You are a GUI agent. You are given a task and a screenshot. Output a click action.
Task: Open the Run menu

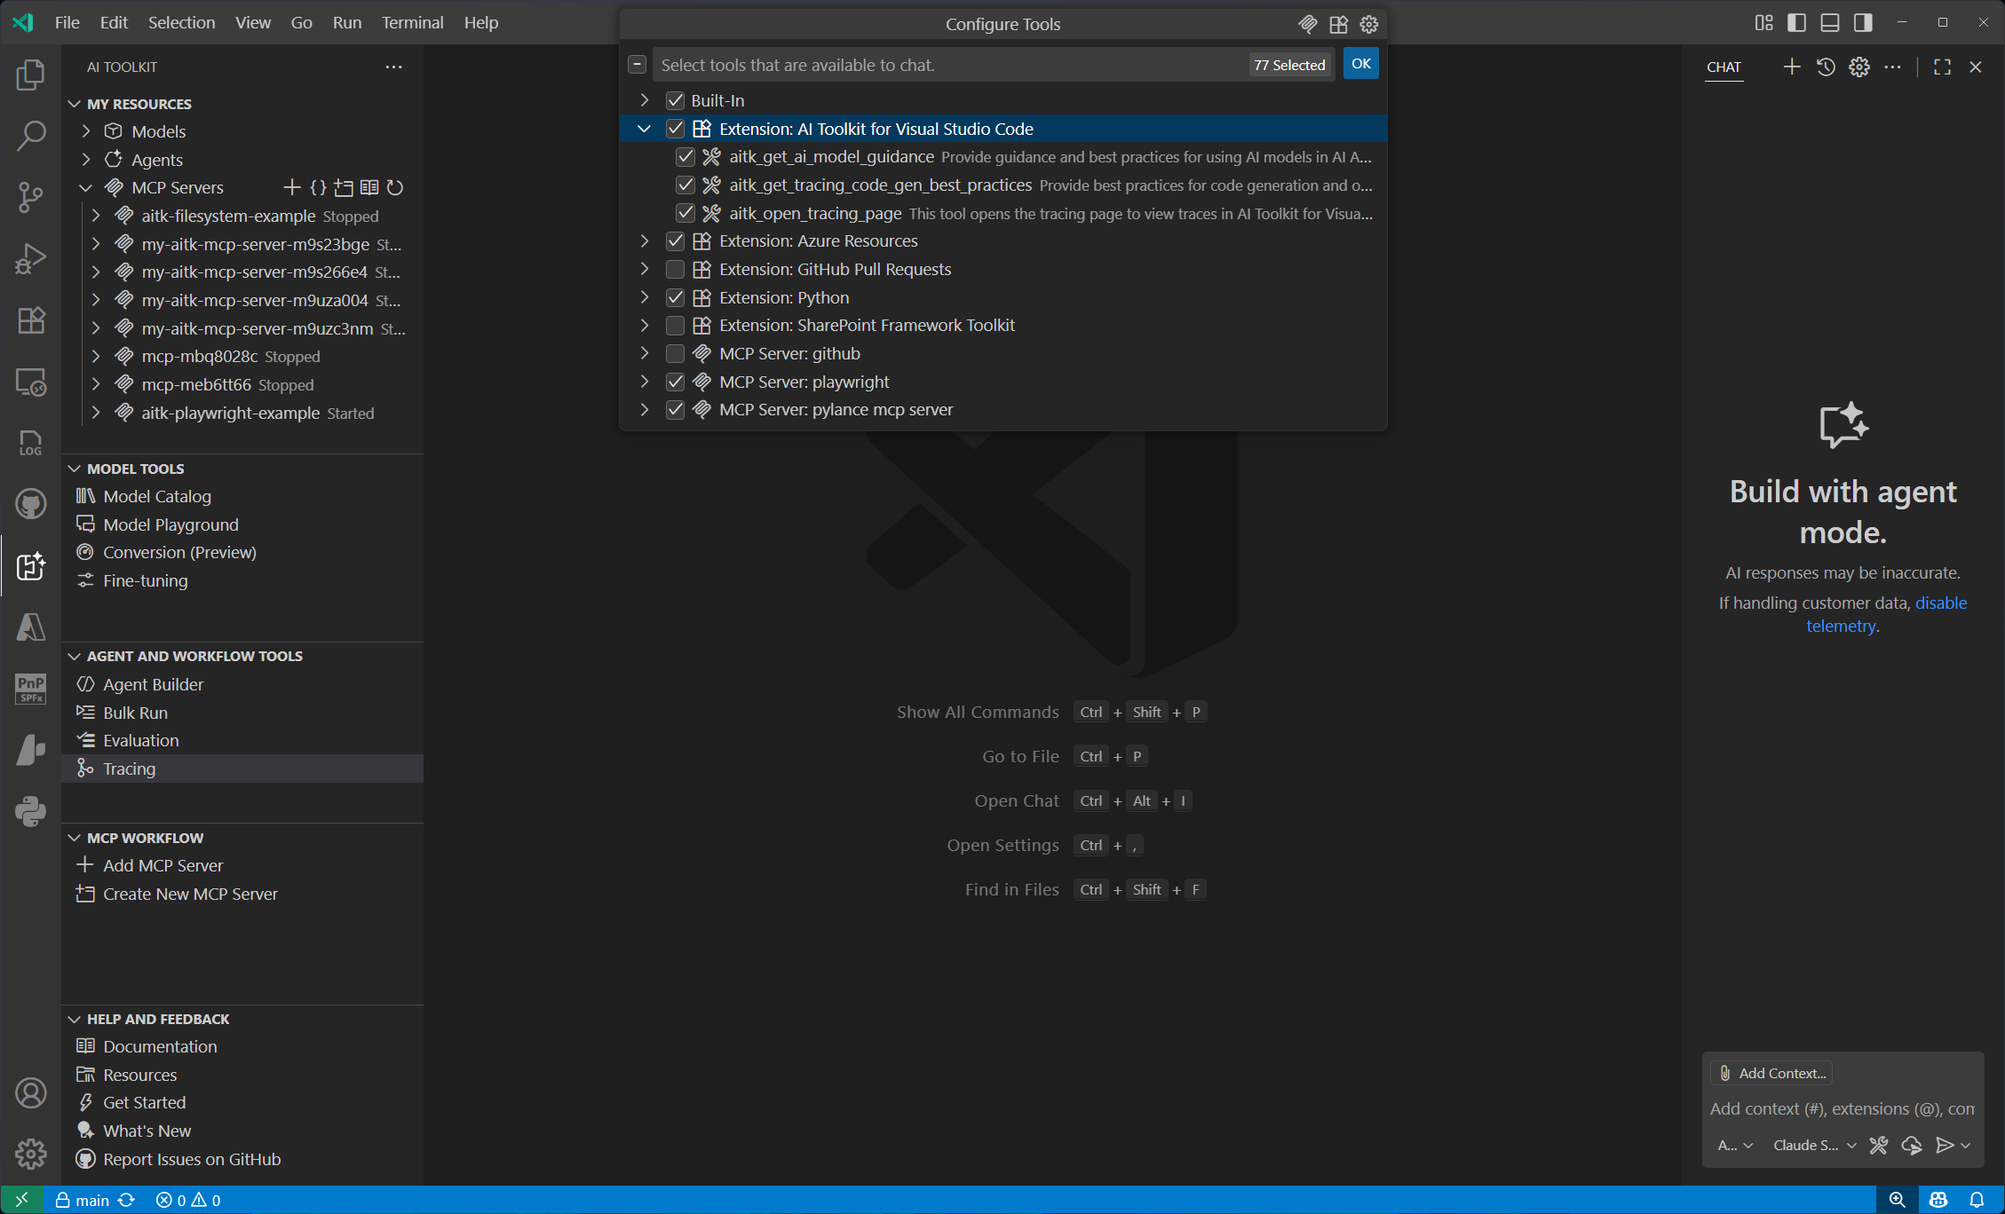[347, 22]
